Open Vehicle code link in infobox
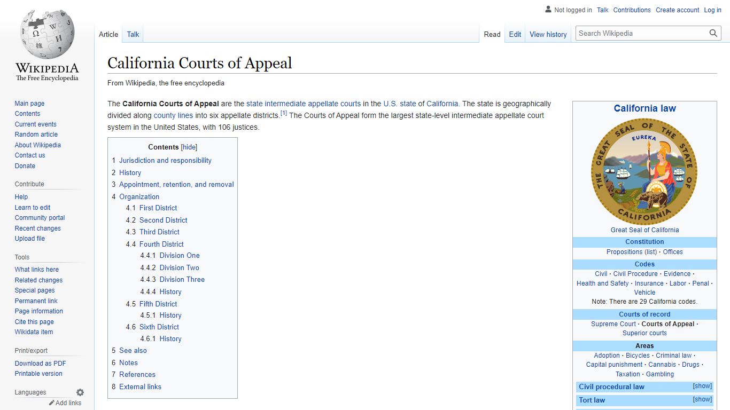Image resolution: width=730 pixels, height=410 pixels. (x=644, y=293)
